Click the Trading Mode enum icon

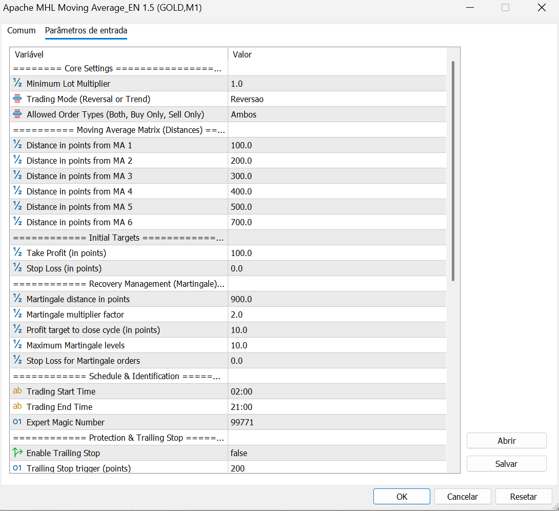[17, 99]
